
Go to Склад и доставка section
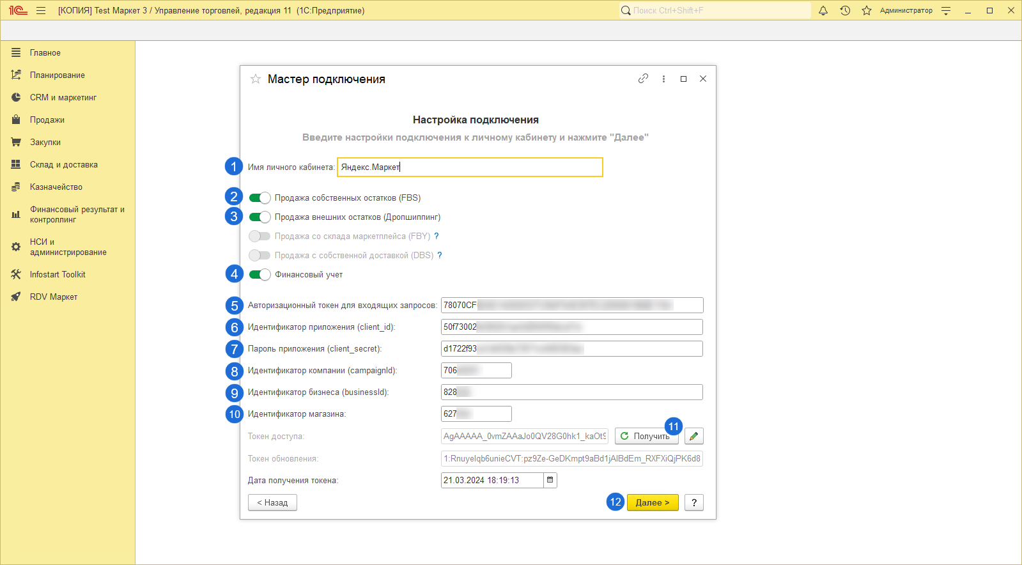tap(63, 164)
